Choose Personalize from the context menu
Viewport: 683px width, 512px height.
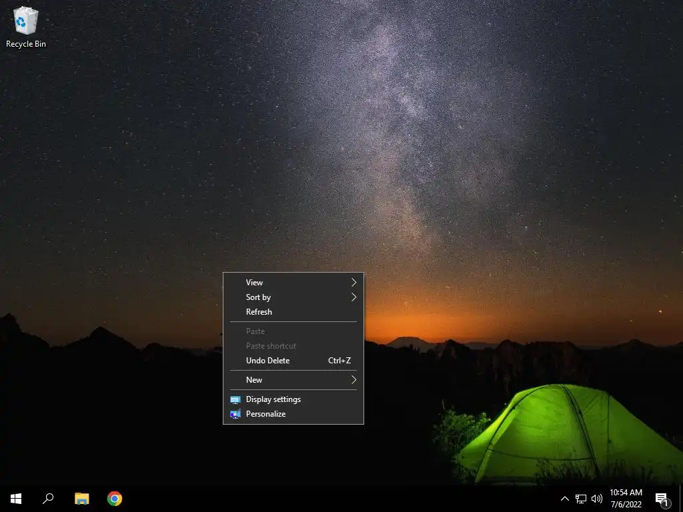pos(293,414)
